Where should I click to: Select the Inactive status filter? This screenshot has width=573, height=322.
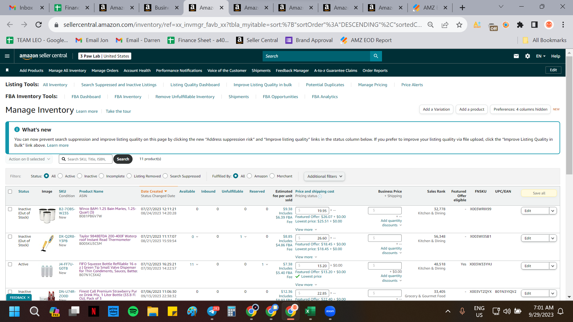click(80, 176)
